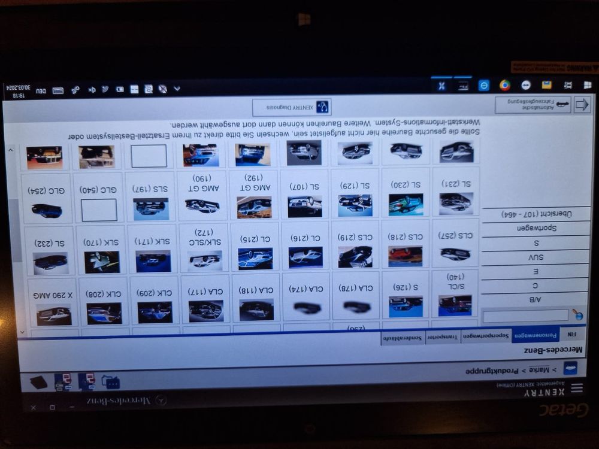Select the CLA (117) model tile

point(205,299)
